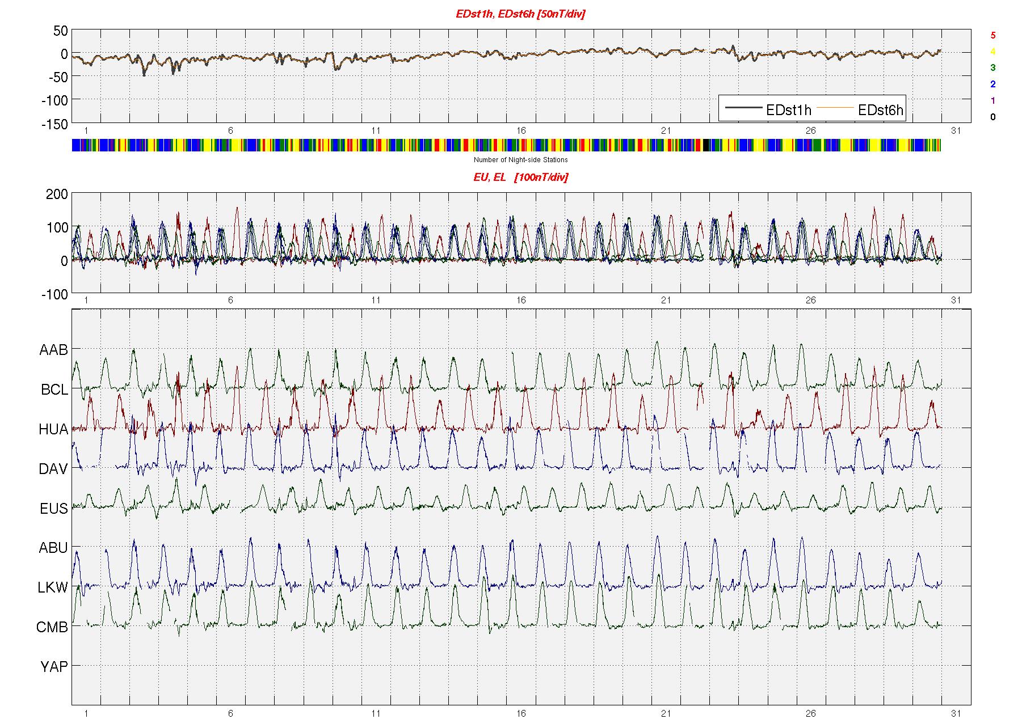Click day 31 tick under the station plot
Image resolution: width=1022 pixels, height=719 pixels.
click(956, 713)
